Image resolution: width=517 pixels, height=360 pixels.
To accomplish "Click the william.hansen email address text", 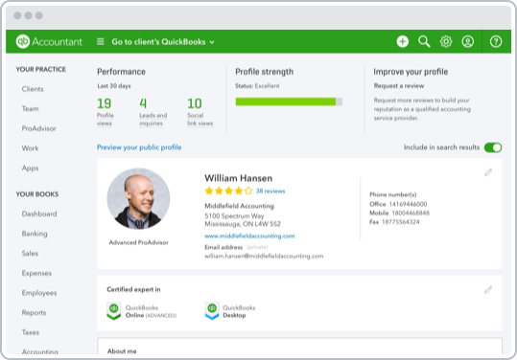I will click(264, 256).
